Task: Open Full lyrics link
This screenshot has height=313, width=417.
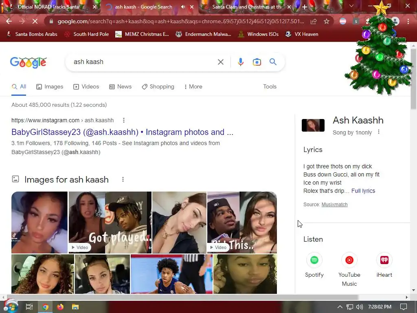Action: click(363, 191)
